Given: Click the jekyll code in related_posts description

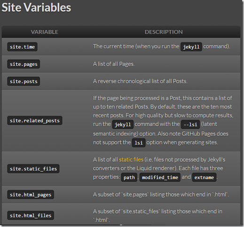Looking at the screenshot, I should (123, 124).
